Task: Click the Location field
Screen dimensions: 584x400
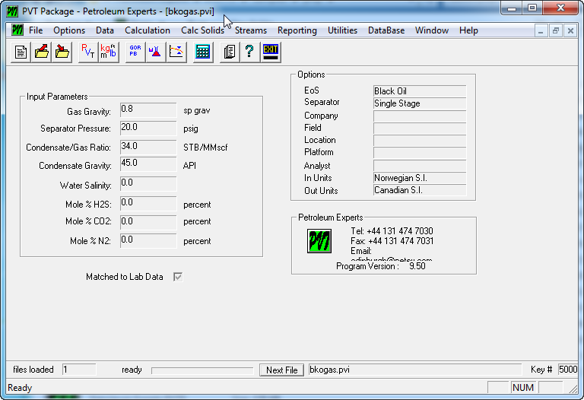Action: [x=420, y=141]
